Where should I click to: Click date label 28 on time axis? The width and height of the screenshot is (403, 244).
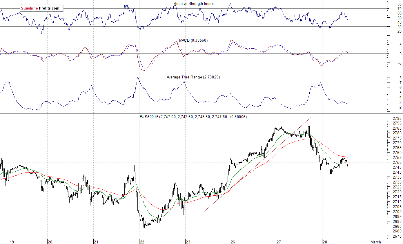(325, 242)
